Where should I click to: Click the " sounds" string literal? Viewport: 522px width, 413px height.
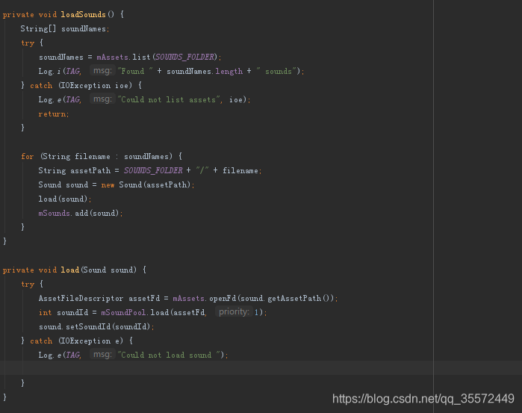[x=276, y=71]
